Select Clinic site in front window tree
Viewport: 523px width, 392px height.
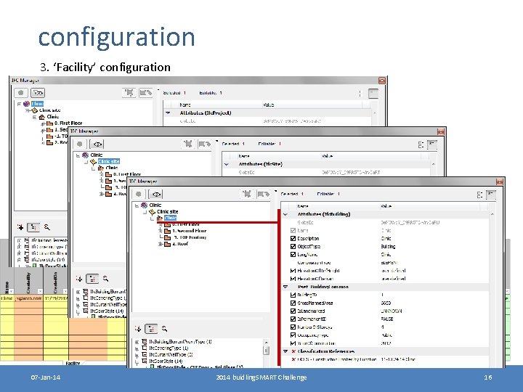168,212
